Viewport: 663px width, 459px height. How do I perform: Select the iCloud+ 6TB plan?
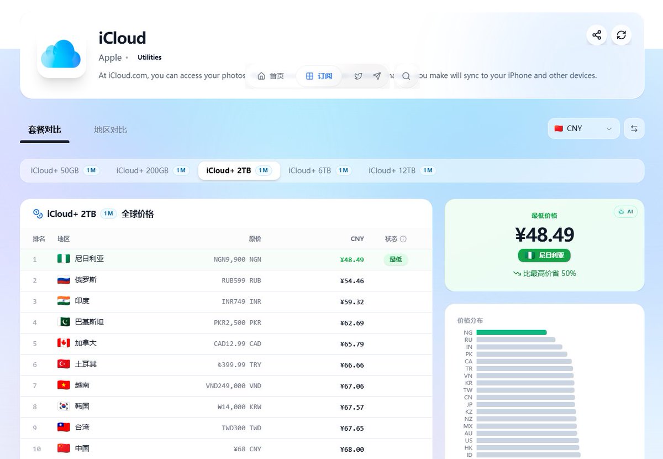pos(320,170)
